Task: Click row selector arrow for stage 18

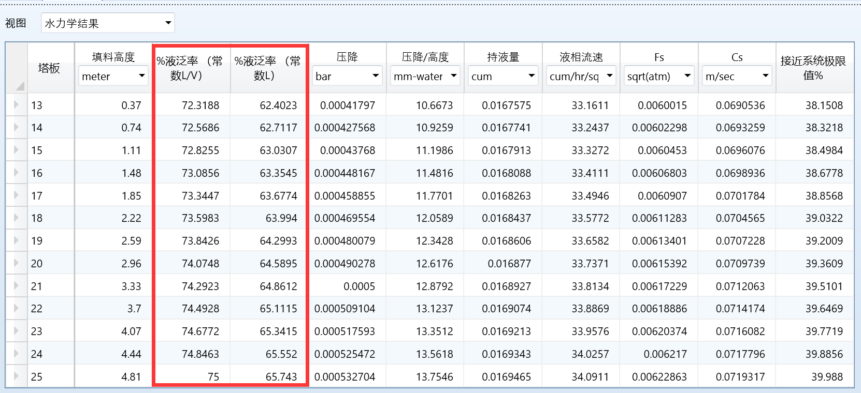Action: pyautogui.click(x=17, y=218)
